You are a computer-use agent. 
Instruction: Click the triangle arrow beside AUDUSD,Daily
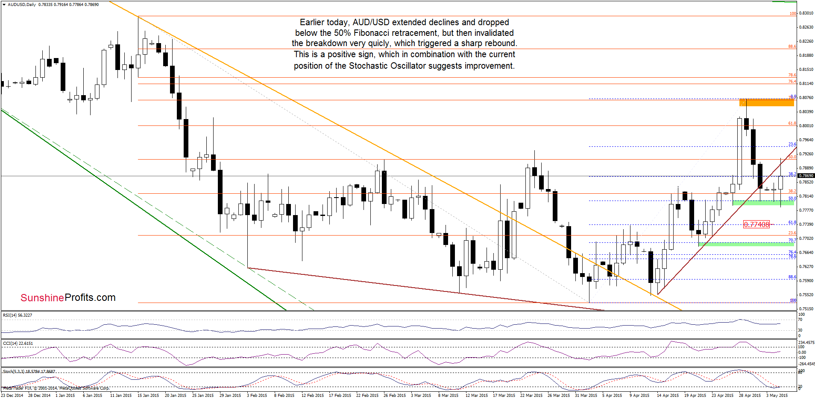[4, 5]
